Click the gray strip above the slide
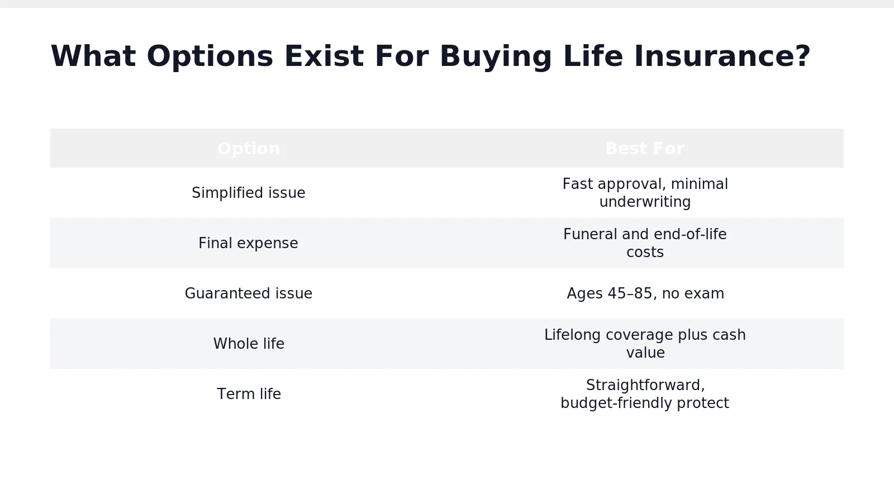Viewport: 894px width, 503px height. pos(447,3)
